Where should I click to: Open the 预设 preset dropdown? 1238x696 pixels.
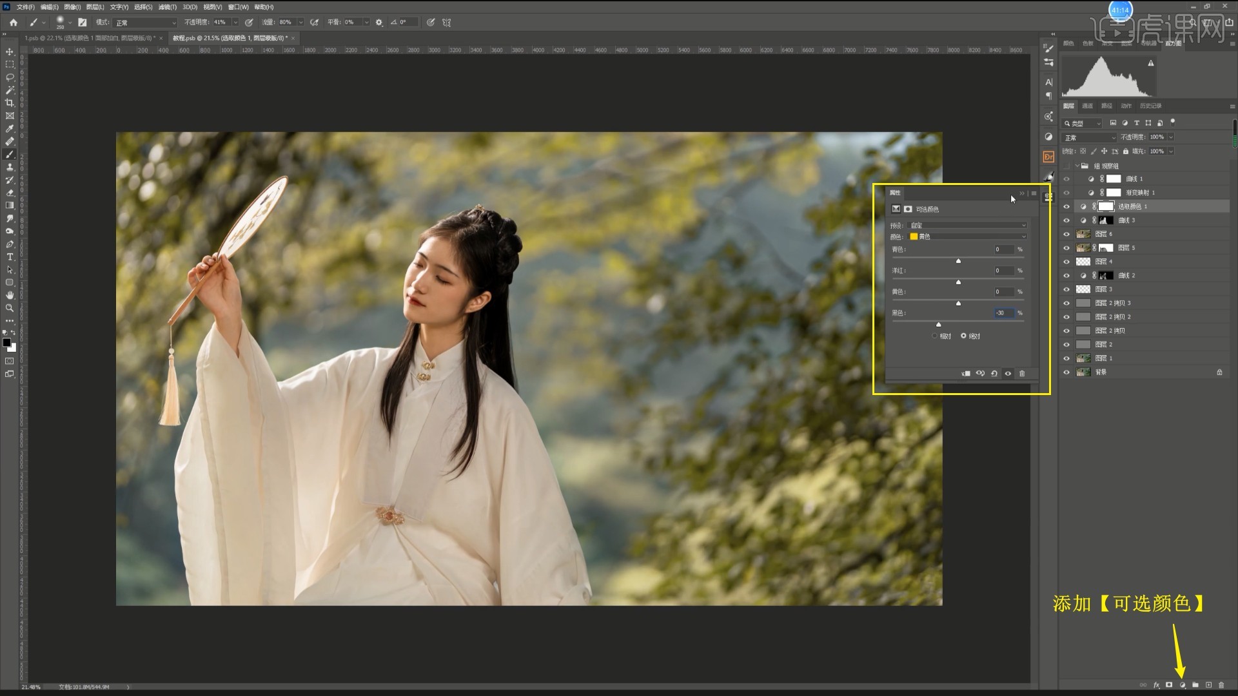[967, 226]
